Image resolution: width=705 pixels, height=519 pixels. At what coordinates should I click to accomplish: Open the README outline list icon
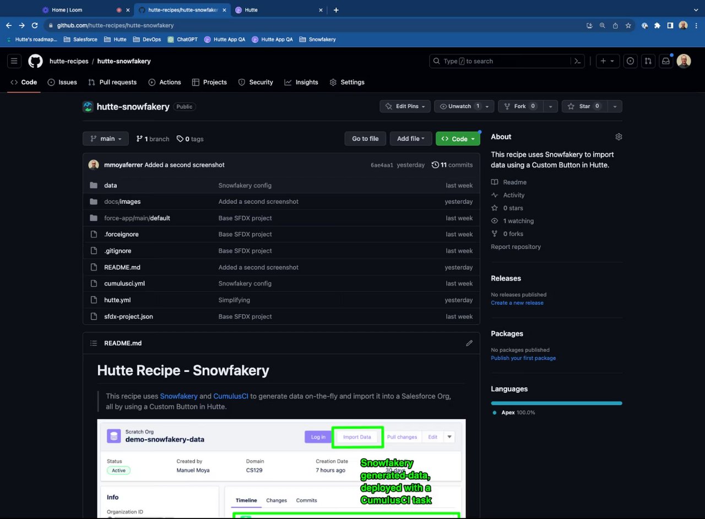(94, 343)
